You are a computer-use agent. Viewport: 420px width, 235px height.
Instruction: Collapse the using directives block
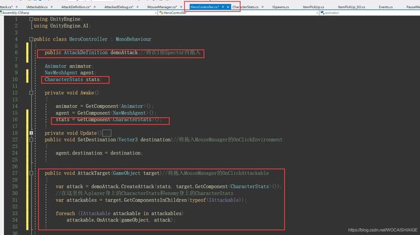(31, 19)
